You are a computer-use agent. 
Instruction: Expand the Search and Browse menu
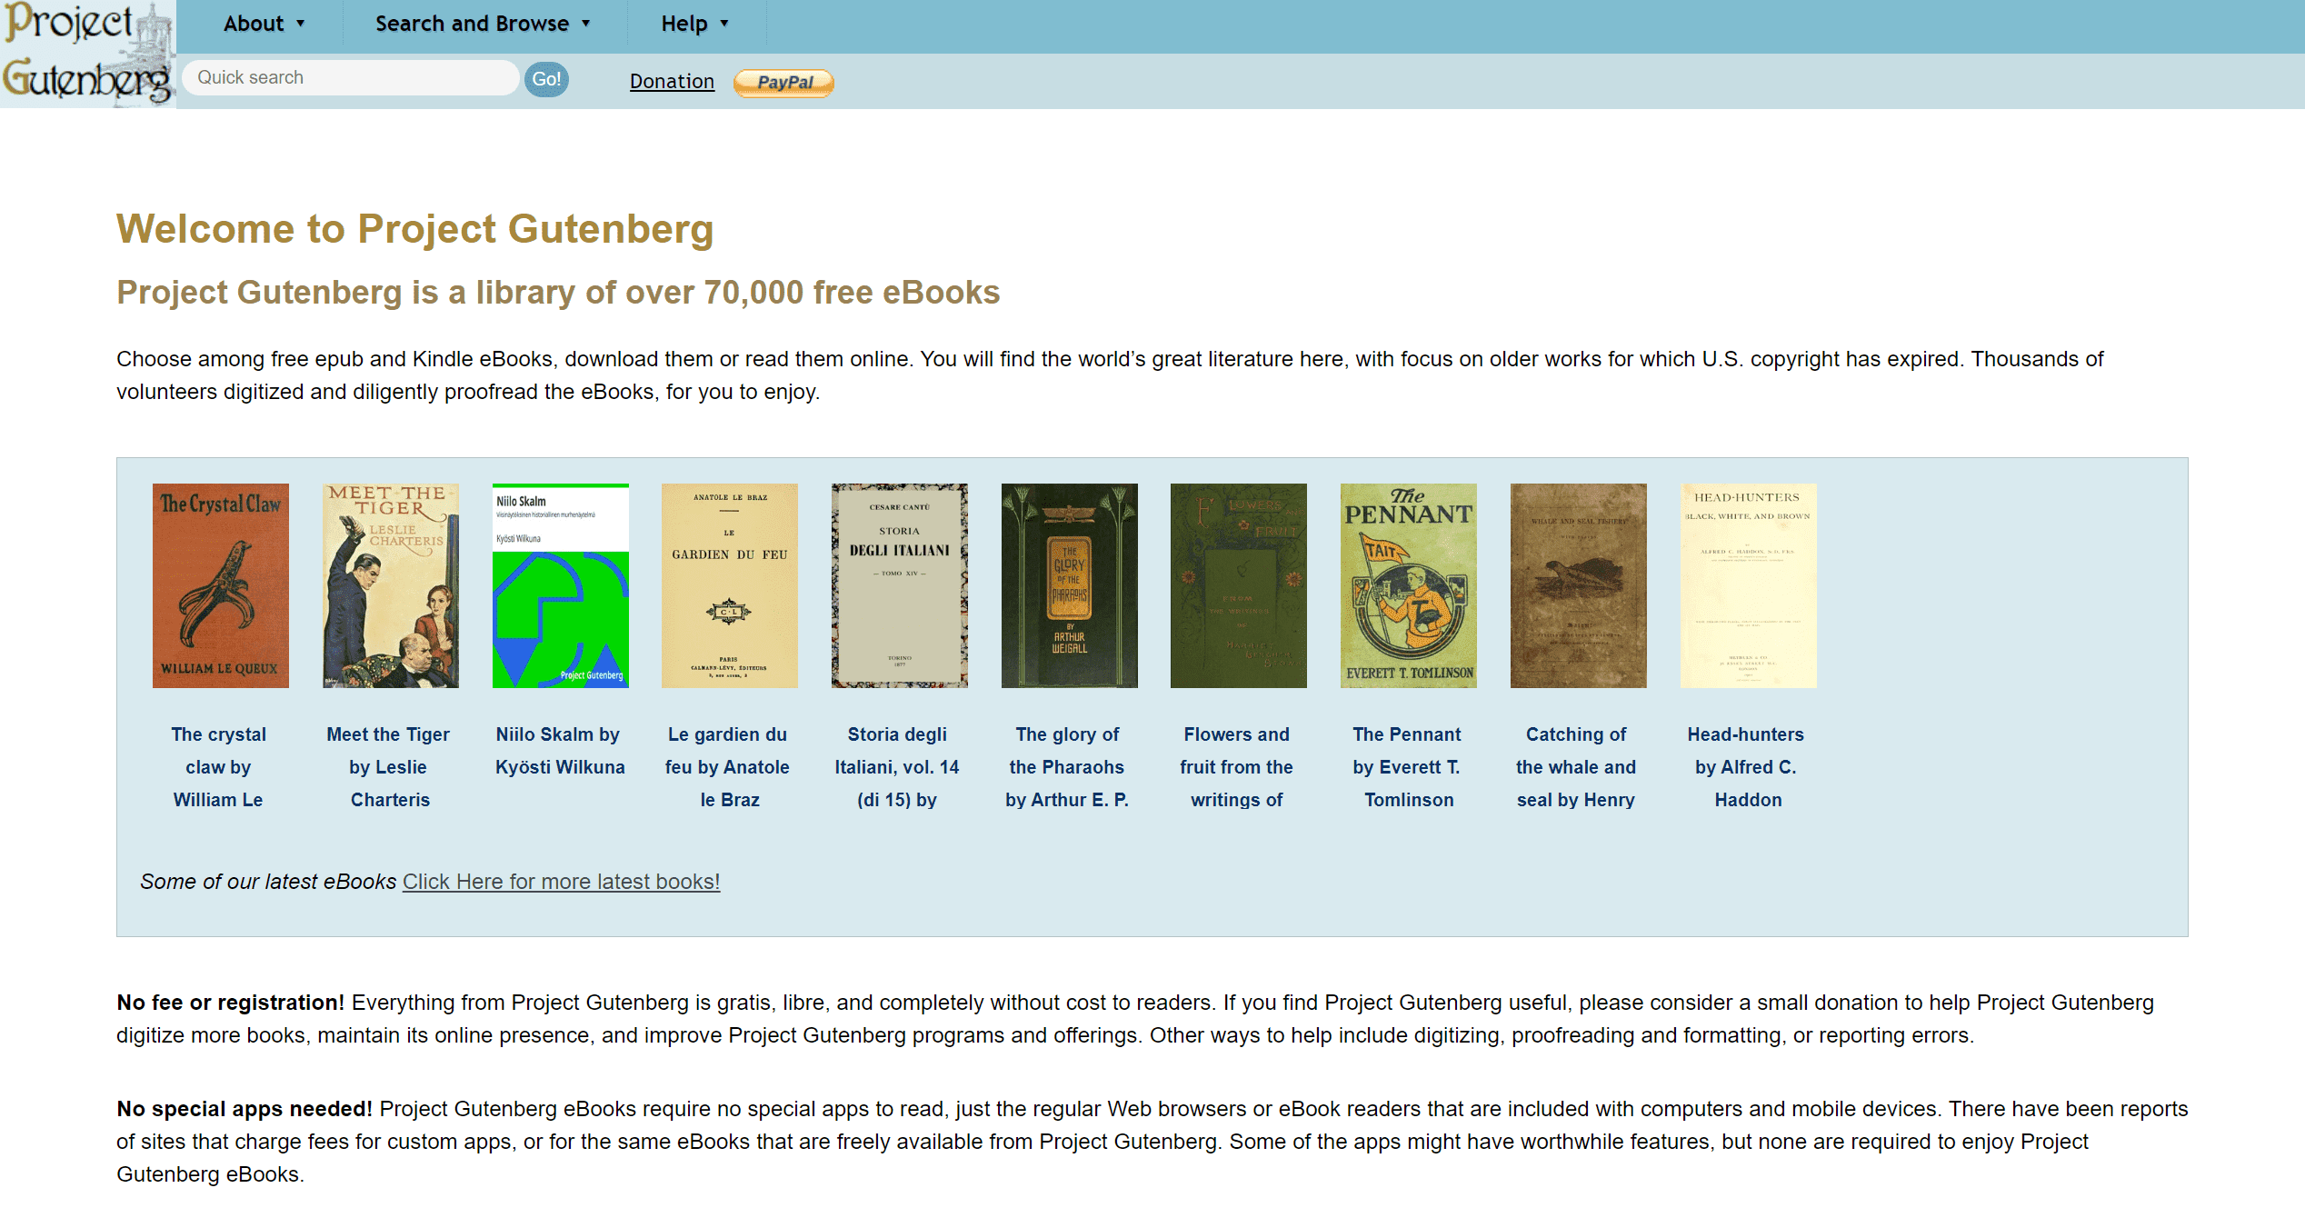click(483, 24)
